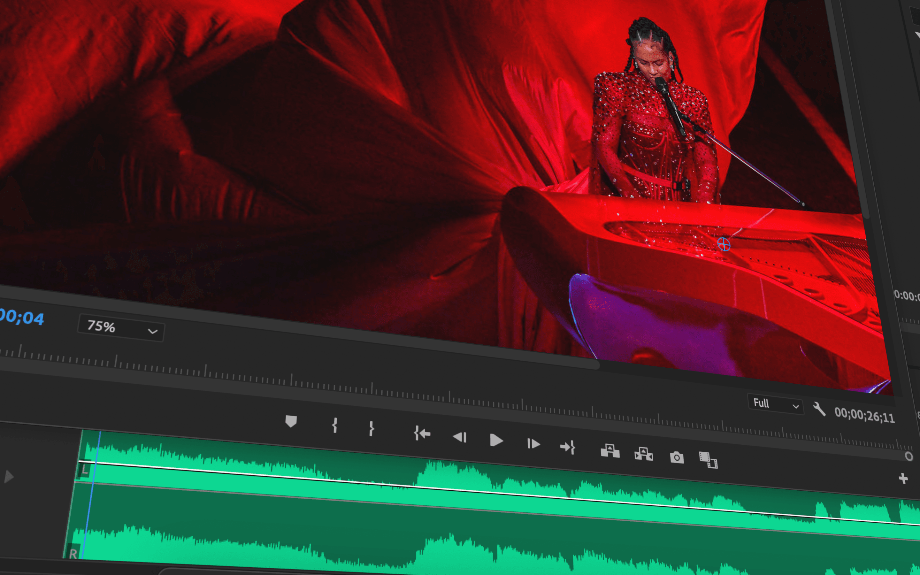The image size is (920, 575).
Task: Click the Extract icon in monitor controls
Action: click(x=643, y=454)
